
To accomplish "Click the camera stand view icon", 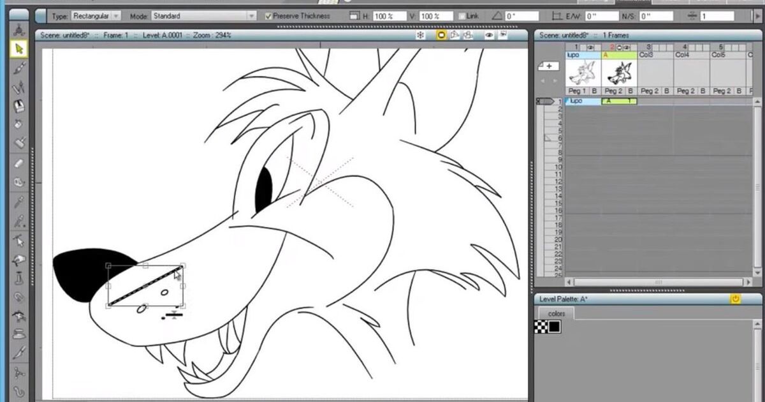I will coord(468,36).
